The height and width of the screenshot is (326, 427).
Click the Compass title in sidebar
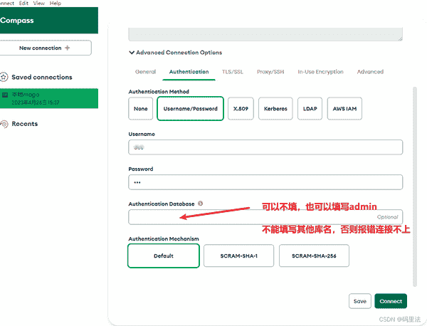pos(17,21)
